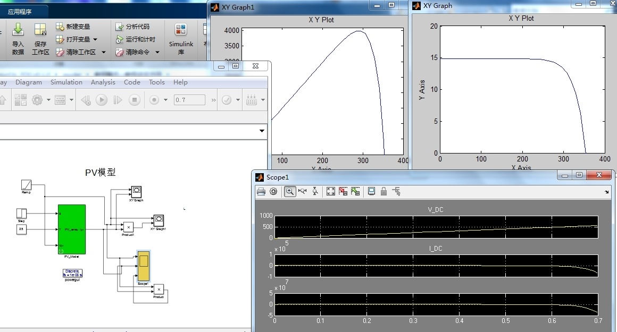
Task: Click the New Variable (新建变量) button
Action: click(73, 27)
